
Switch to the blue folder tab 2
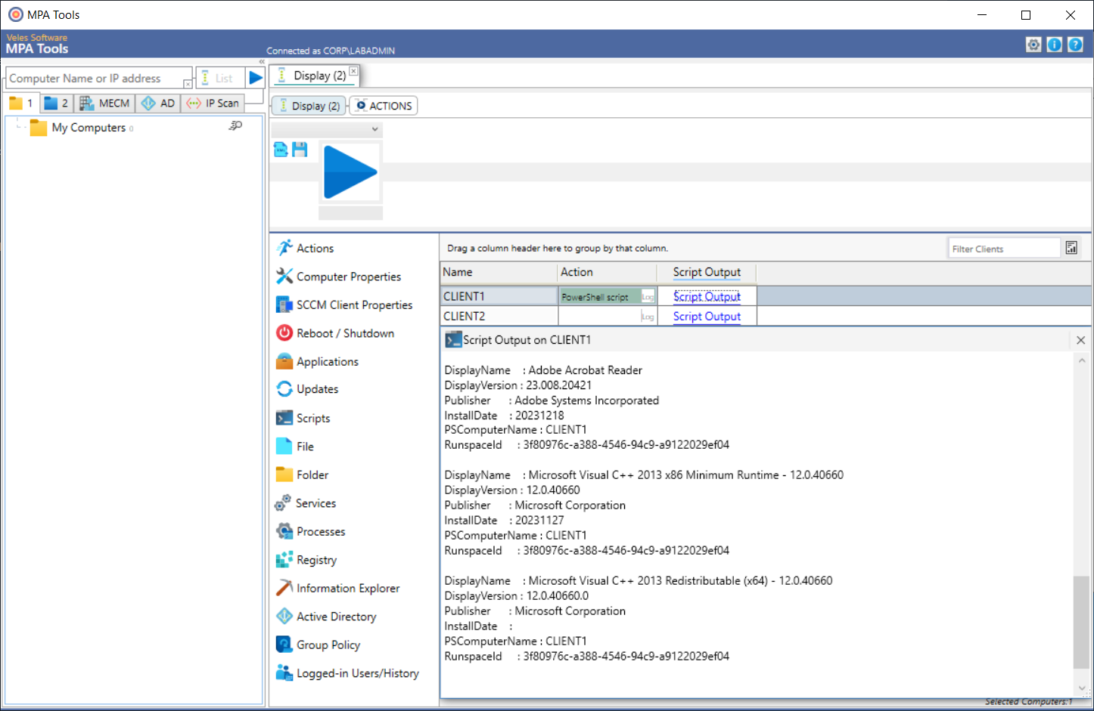click(56, 103)
